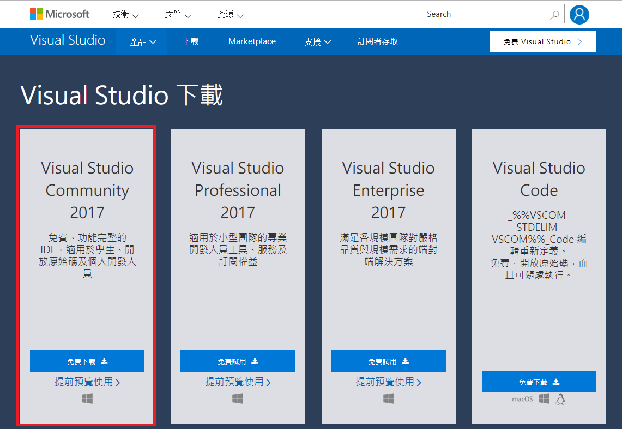Click the Windows icon under Enterprise 2017
Screen dimensions: 622x429
pyautogui.click(x=389, y=398)
